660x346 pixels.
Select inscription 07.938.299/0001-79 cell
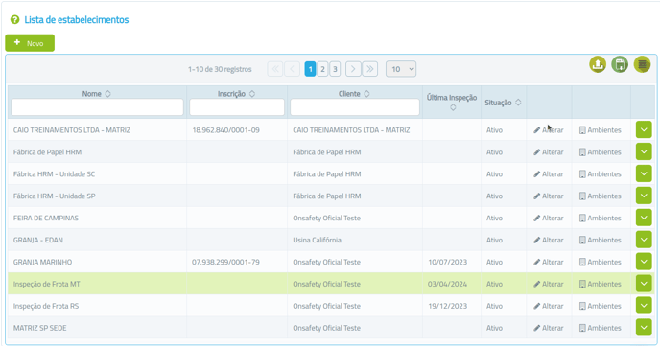tap(225, 262)
